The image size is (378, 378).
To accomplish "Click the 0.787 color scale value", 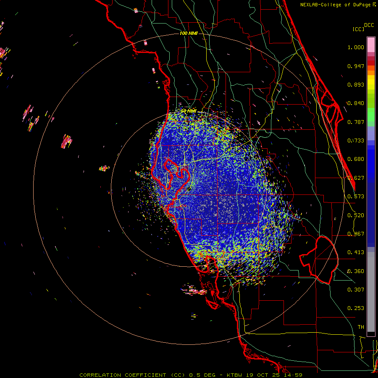I will (356, 122).
